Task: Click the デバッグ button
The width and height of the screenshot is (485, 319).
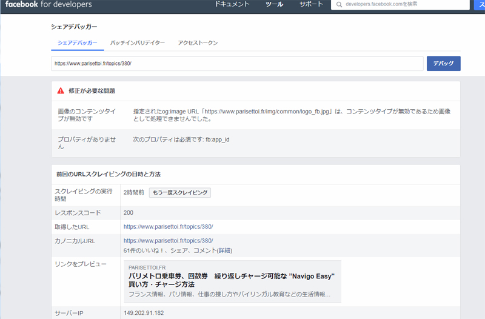Action: 444,64
